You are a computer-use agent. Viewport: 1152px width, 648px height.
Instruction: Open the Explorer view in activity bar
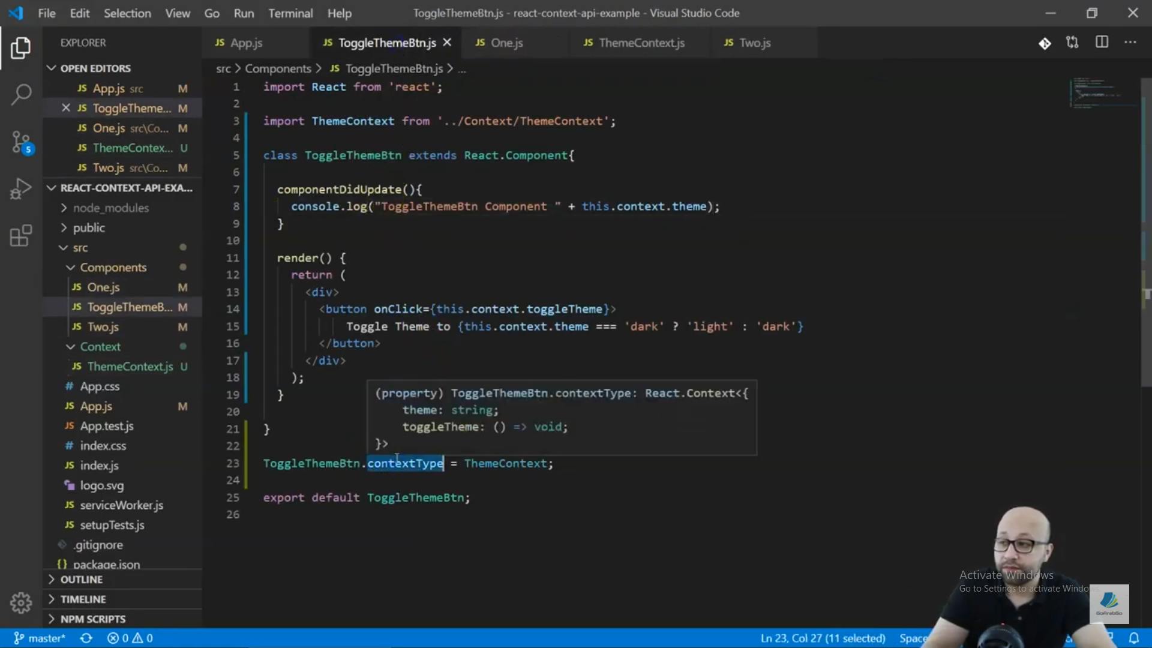point(20,48)
